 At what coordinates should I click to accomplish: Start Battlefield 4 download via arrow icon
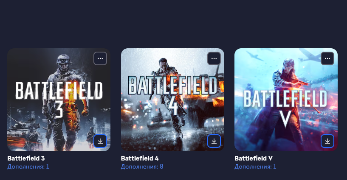pos(214,141)
